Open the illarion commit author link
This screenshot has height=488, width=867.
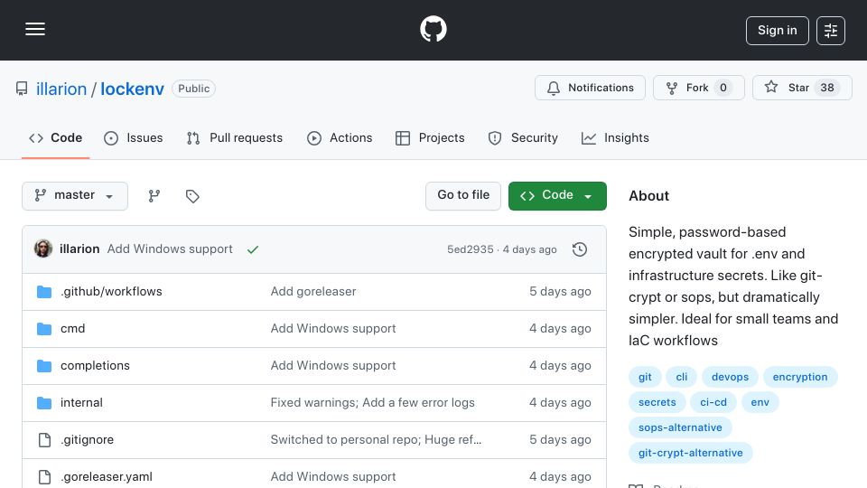click(x=79, y=249)
